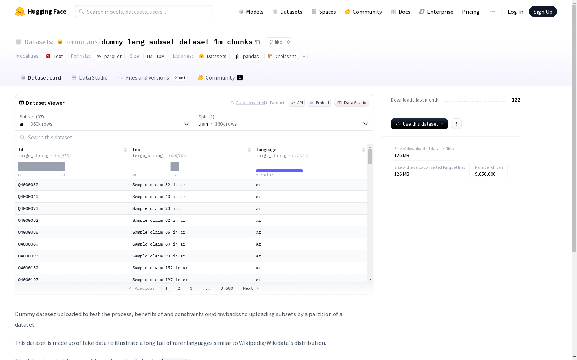Open the Dataset card tab
577x360 pixels.
pyautogui.click(x=40, y=77)
